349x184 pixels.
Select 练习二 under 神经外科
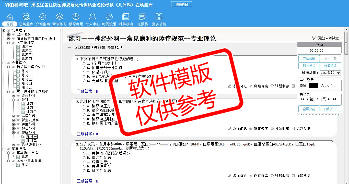click(x=31, y=141)
